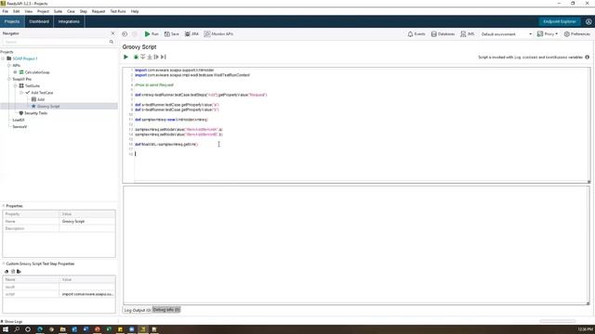Image resolution: width=595 pixels, height=334 pixels.
Task: Select CalculatorSoap in the Navigator
Action: [x=37, y=72]
